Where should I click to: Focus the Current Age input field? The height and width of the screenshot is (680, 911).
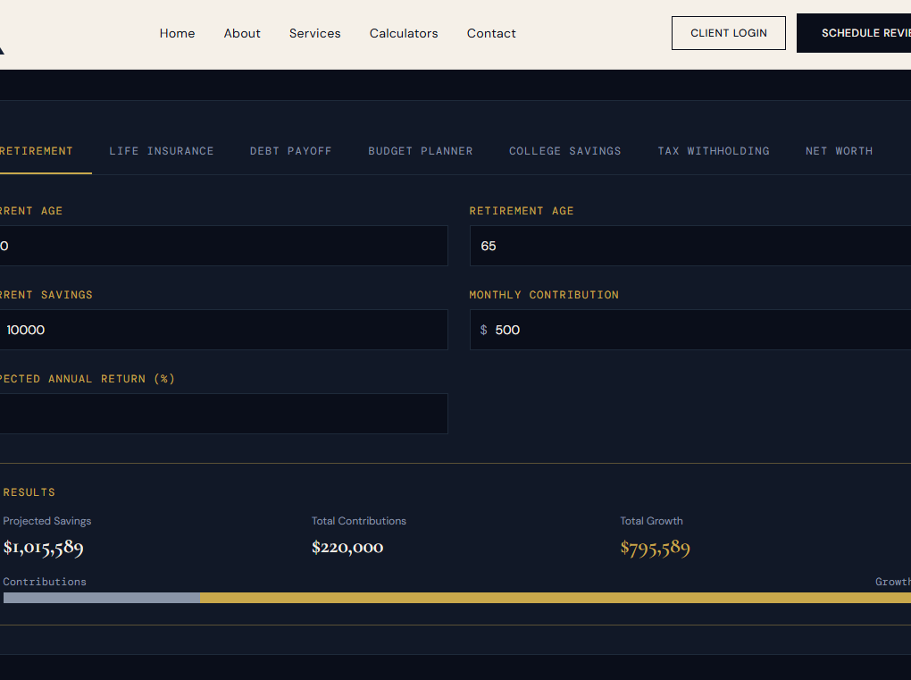point(223,246)
